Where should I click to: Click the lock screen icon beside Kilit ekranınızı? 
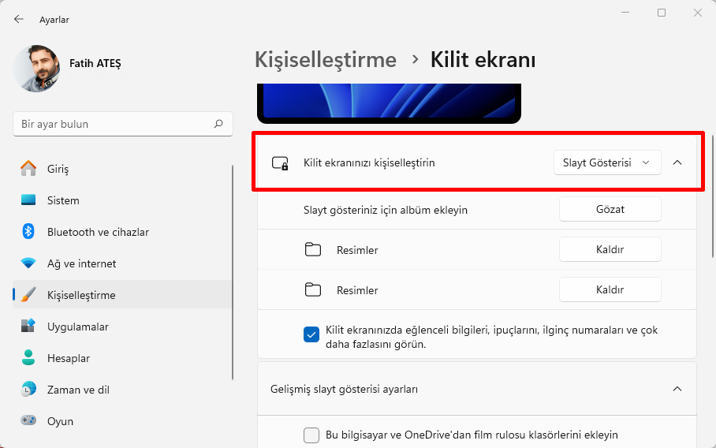[x=280, y=163]
